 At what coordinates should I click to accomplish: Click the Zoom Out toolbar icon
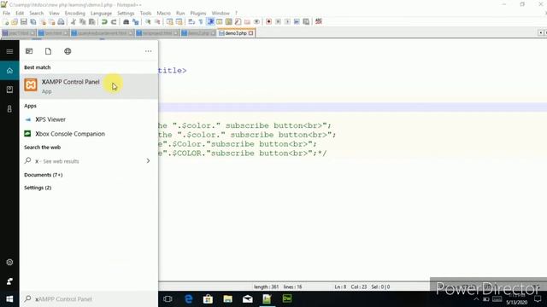pyautogui.click(x=157, y=21)
